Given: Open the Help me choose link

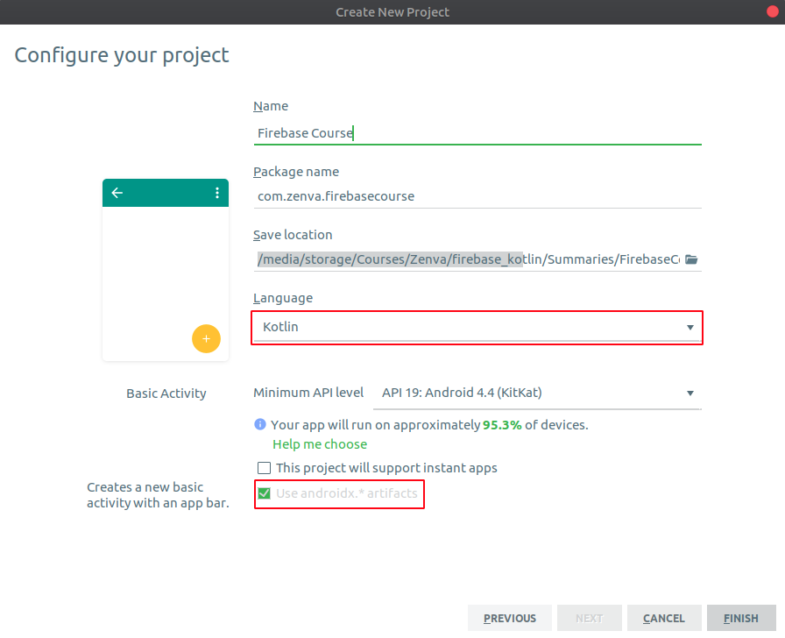Looking at the screenshot, I should pyautogui.click(x=320, y=444).
